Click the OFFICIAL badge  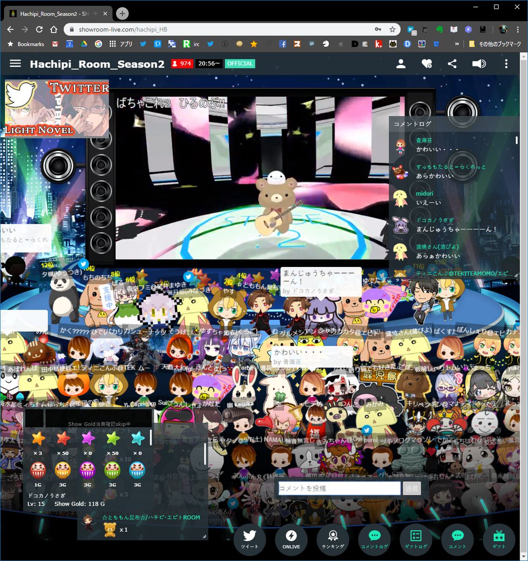click(x=240, y=64)
